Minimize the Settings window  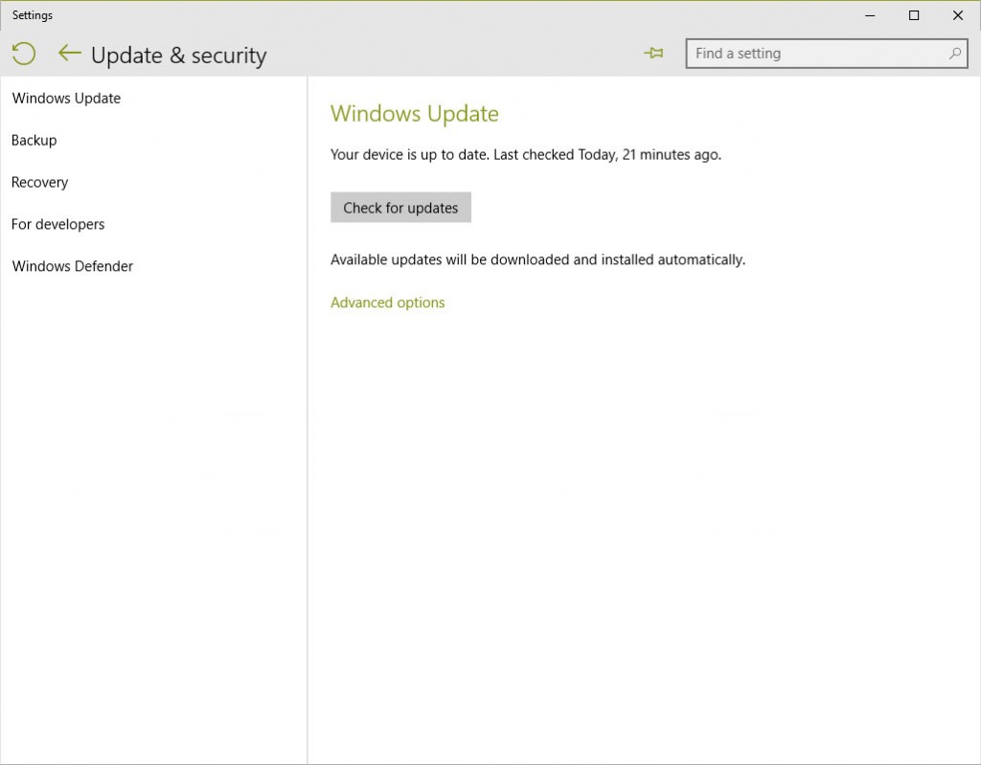(x=870, y=15)
